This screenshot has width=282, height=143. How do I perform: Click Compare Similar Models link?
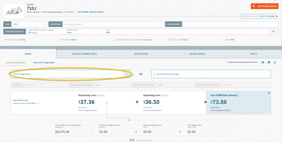tap(91, 12)
